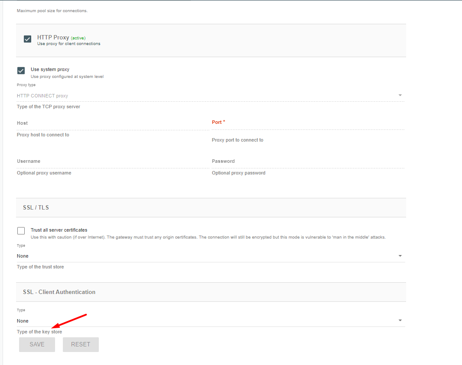Image resolution: width=462 pixels, height=365 pixels.
Task: Click the None trust store value
Action: point(23,256)
